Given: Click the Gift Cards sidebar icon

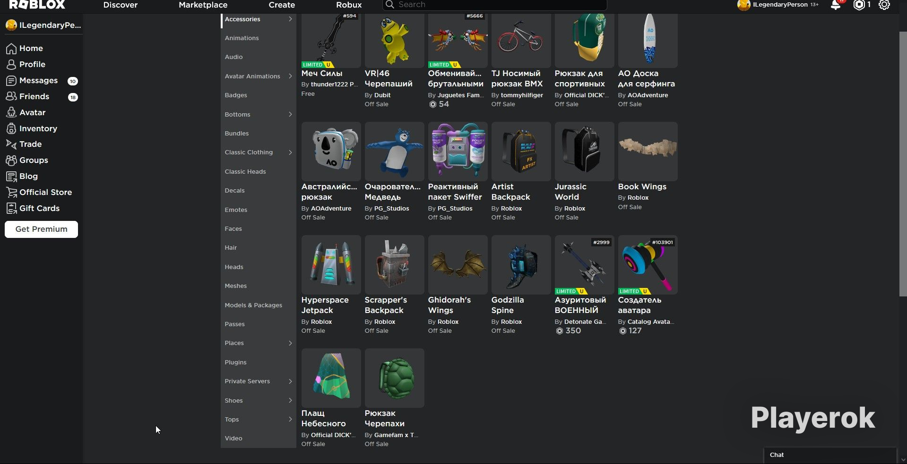Looking at the screenshot, I should point(11,209).
